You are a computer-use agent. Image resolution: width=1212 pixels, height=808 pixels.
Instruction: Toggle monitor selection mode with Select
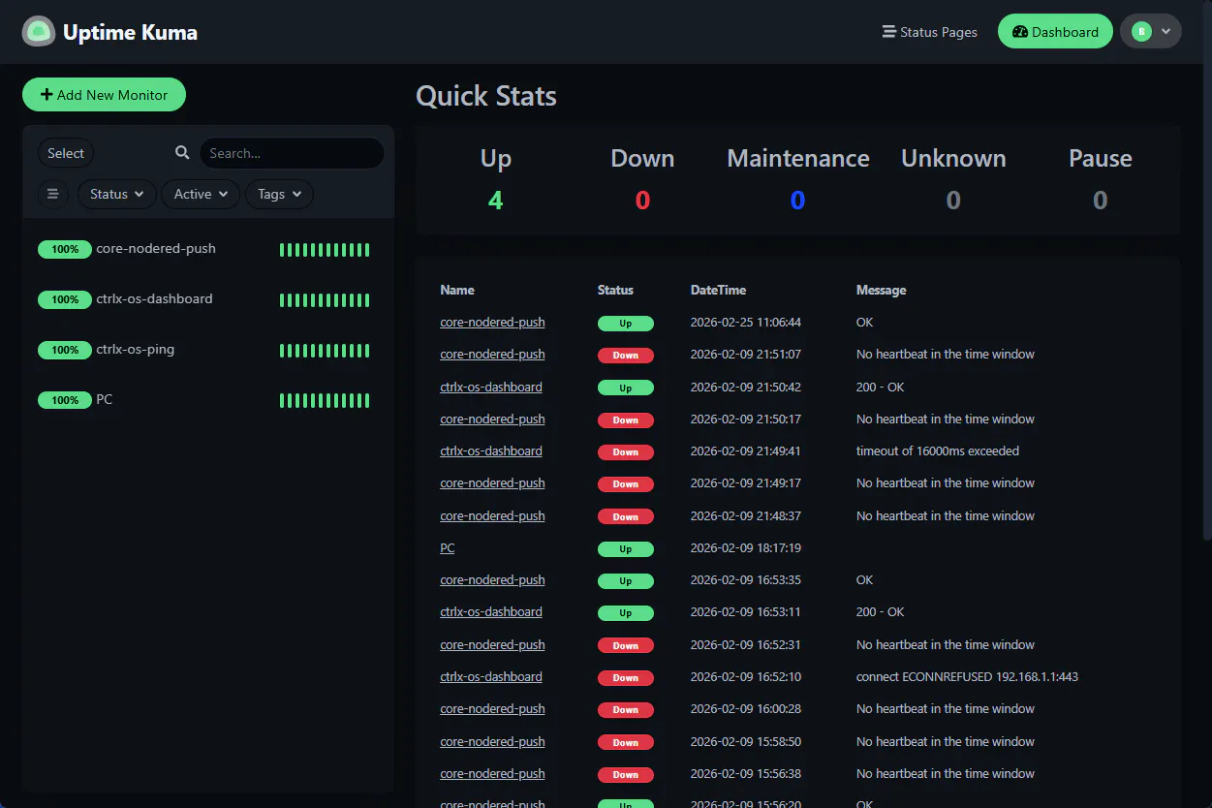(x=66, y=153)
